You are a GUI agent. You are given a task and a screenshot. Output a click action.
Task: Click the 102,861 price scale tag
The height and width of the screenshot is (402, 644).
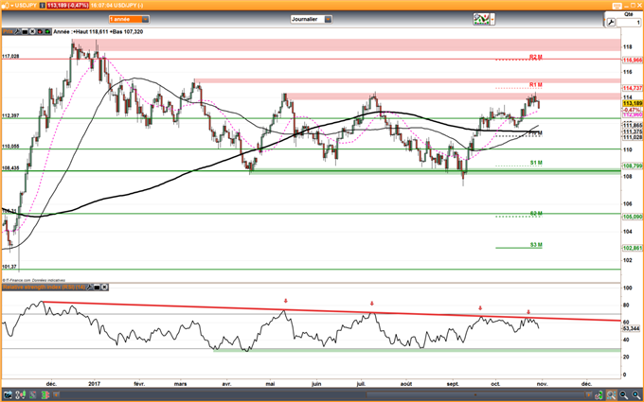click(633, 248)
